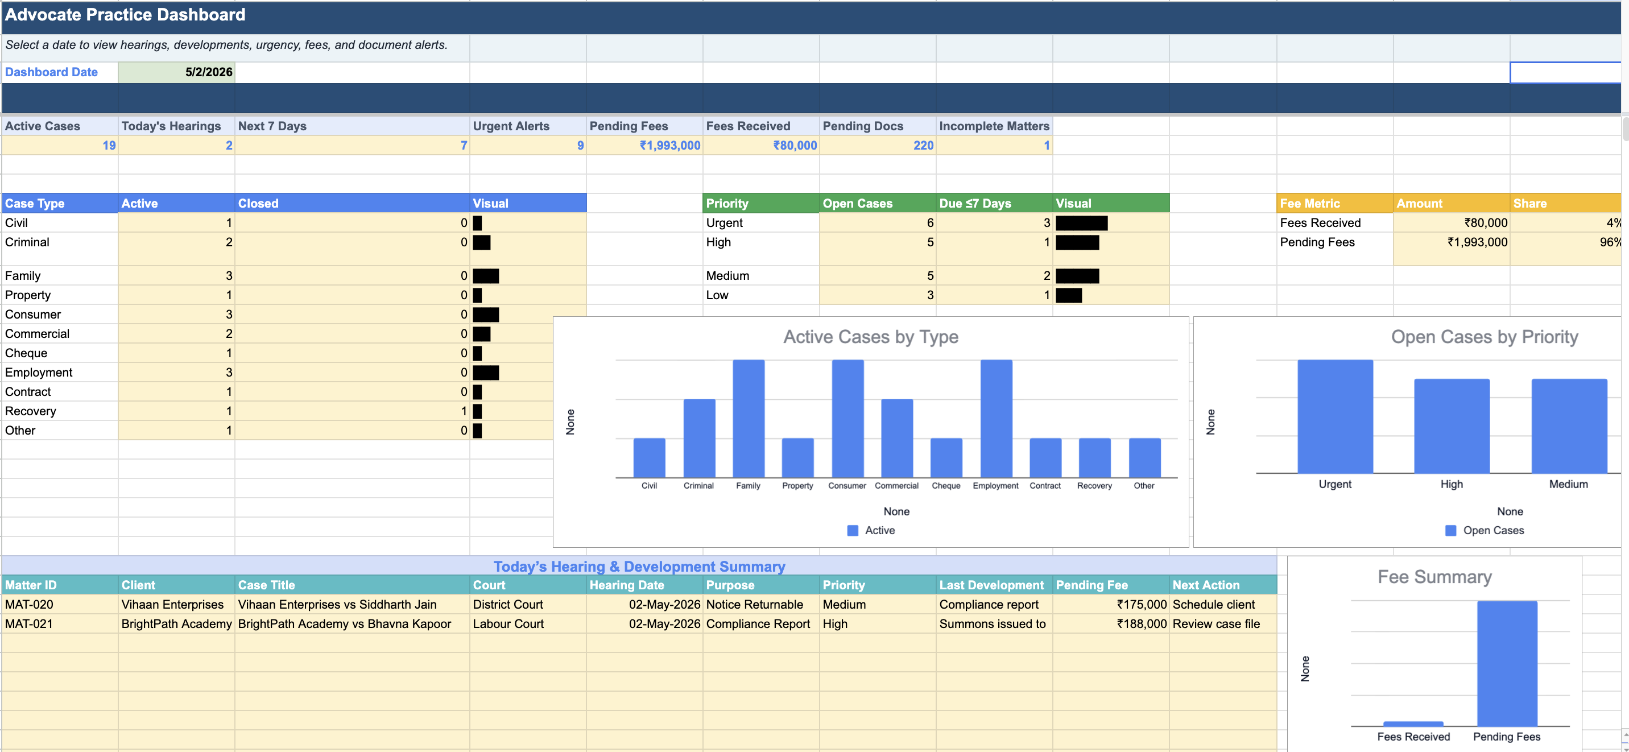Image resolution: width=1629 pixels, height=752 pixels.
Task: Click the Medium priority row label
Action: (762, 276)
